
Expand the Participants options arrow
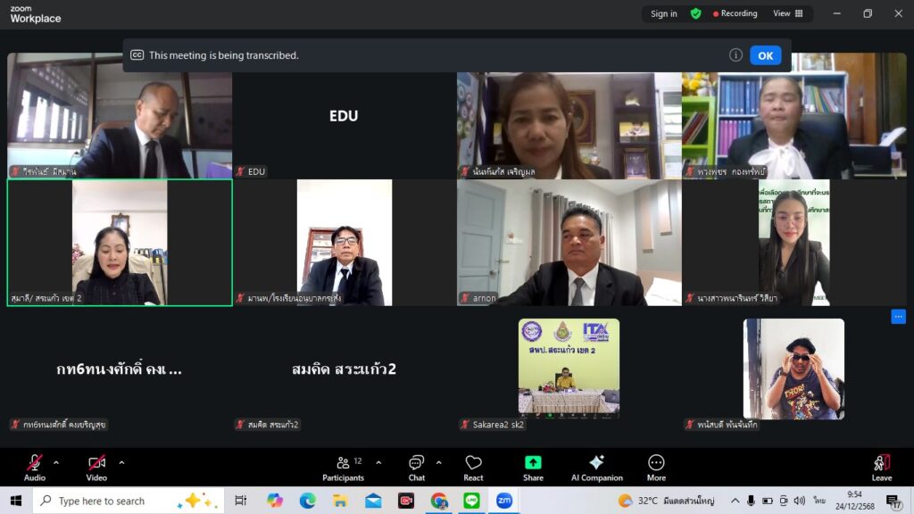pos(378,462)
